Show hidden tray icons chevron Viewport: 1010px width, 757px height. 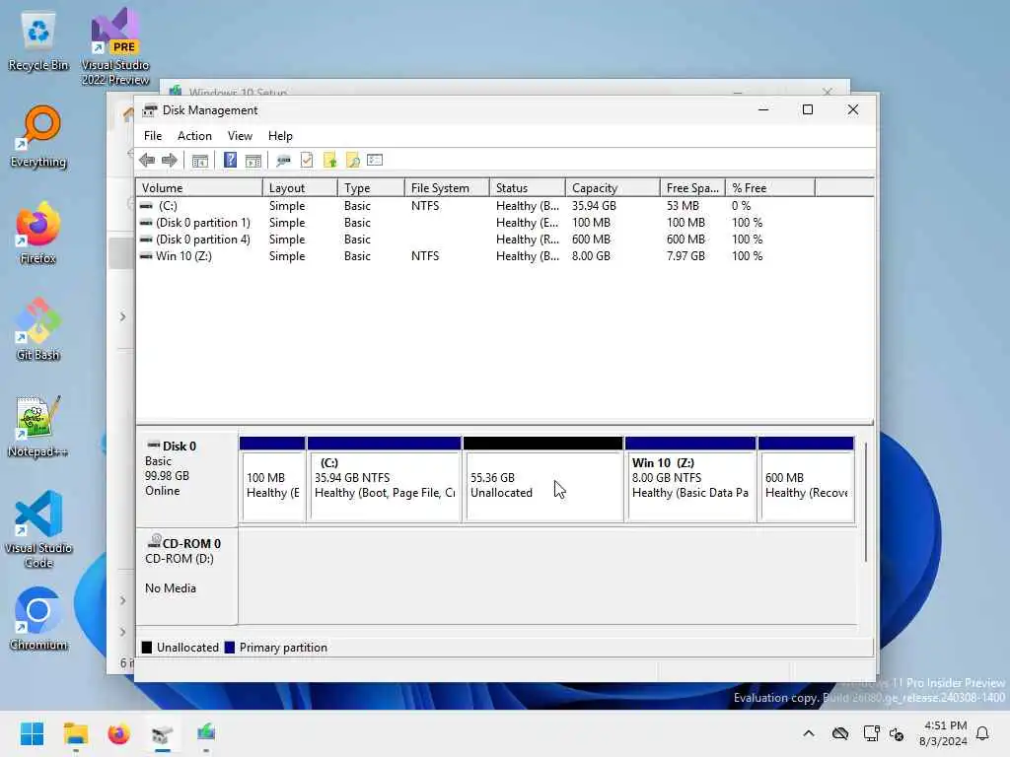(x=809, y=733)
